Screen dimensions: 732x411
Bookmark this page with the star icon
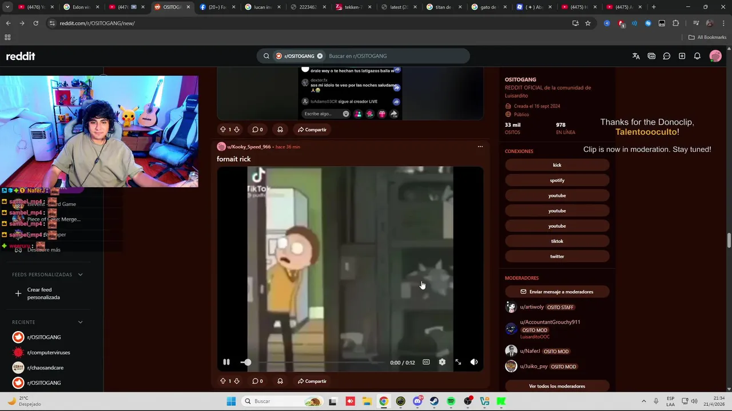(x=588, y=23)
